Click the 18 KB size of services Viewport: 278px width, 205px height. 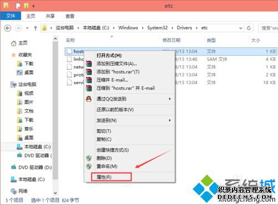coord(270,82)
